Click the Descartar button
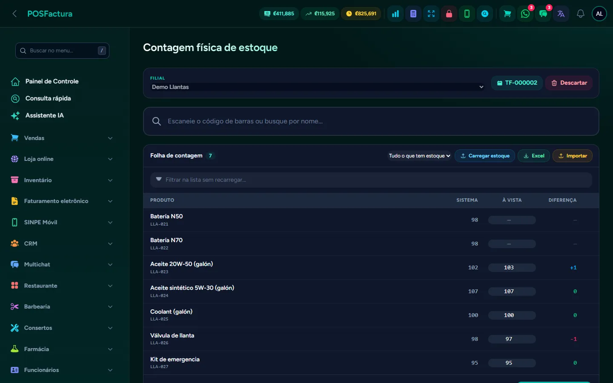This screenshot has width=613, height=383. click(569, 83)
